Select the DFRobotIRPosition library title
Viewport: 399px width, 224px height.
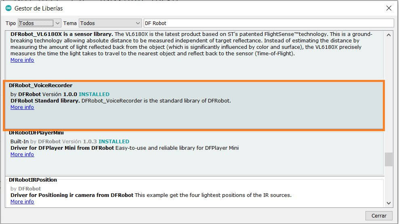click(33, 180)
